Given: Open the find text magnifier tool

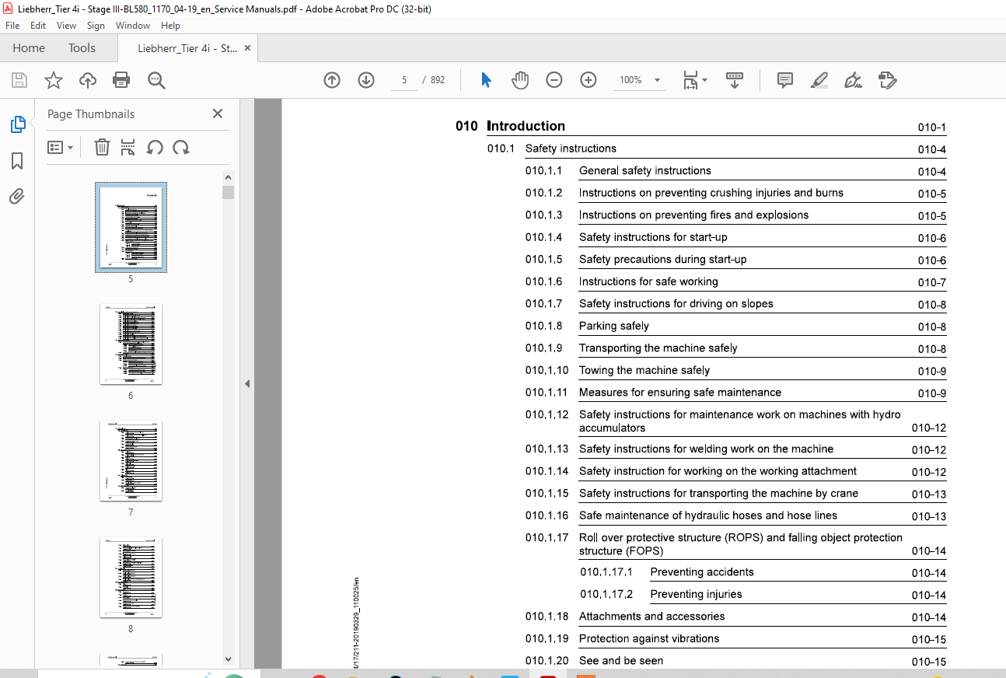Looking at the screenshot, I should tap(156, 80).
